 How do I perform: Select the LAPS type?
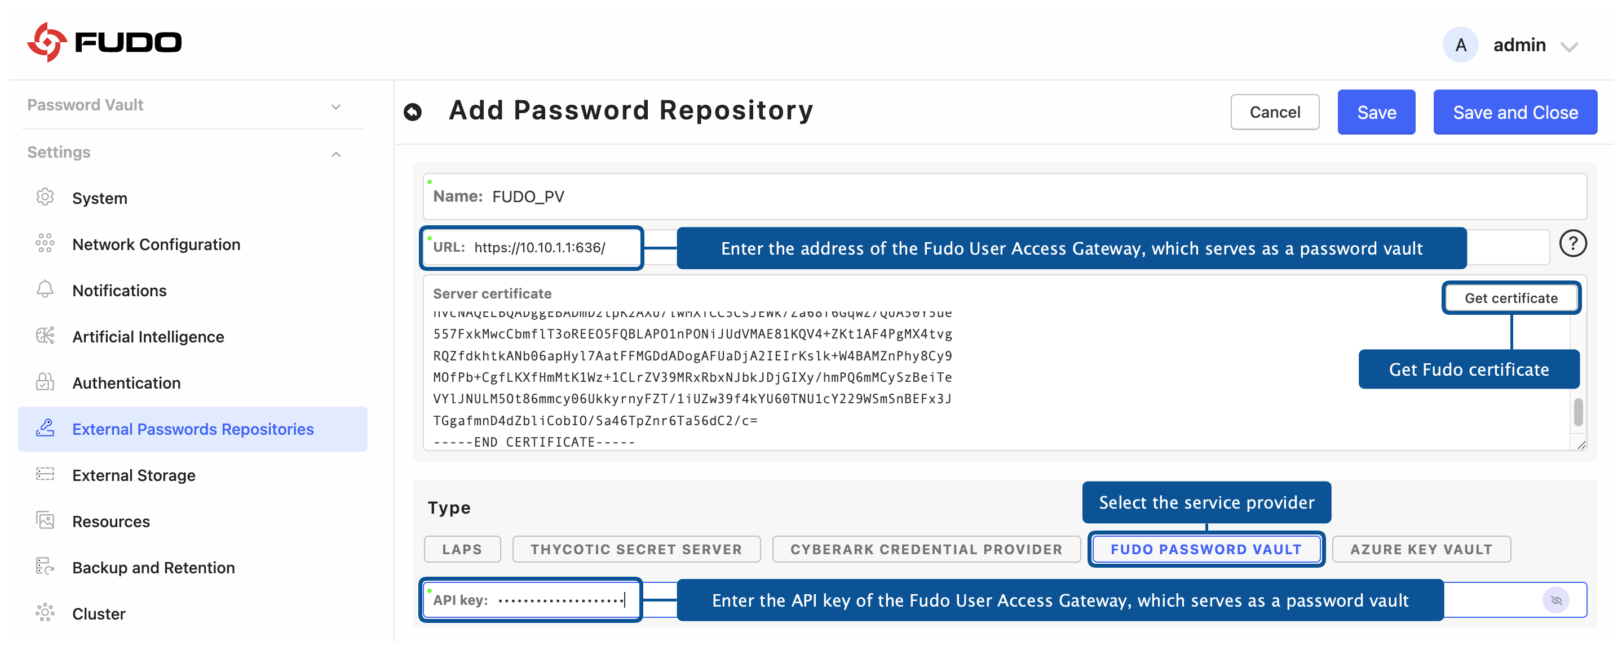click(x=462, y=549)
